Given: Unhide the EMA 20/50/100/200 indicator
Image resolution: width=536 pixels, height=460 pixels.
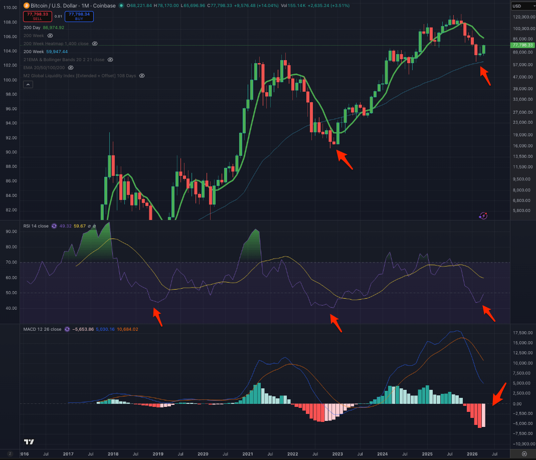Looking at the screenshot, I should (x=70, y=68).
